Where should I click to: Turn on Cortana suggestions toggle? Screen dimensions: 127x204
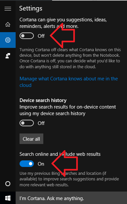tap(27, 36)
